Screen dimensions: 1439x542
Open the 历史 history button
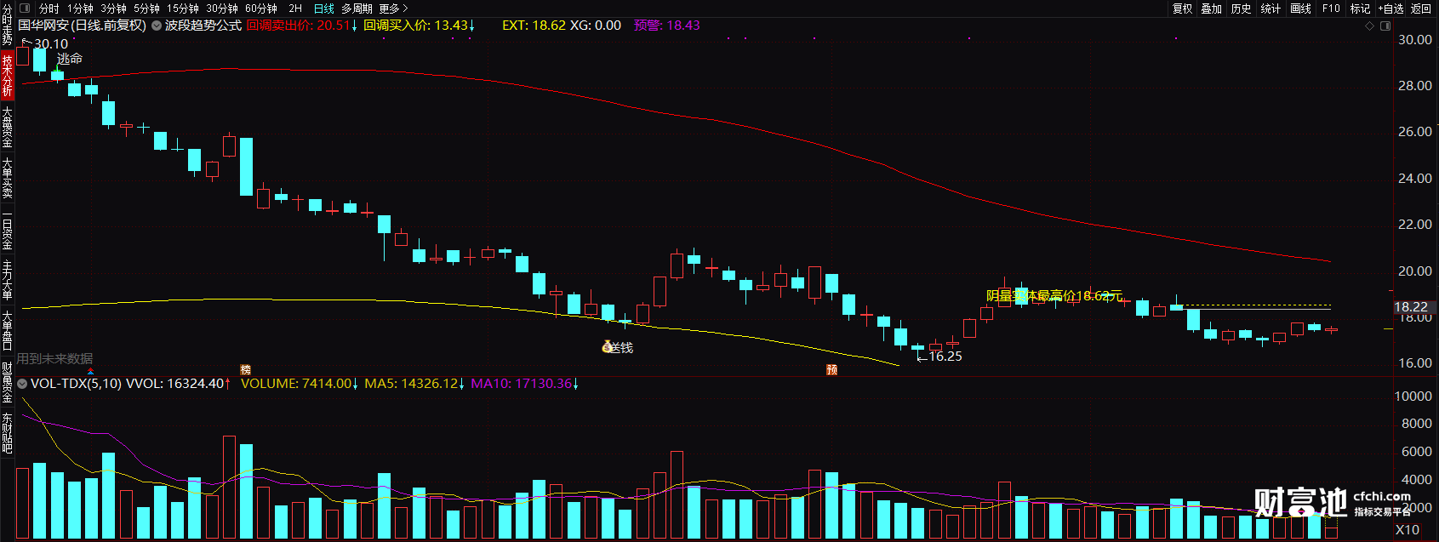[1242, 9]
